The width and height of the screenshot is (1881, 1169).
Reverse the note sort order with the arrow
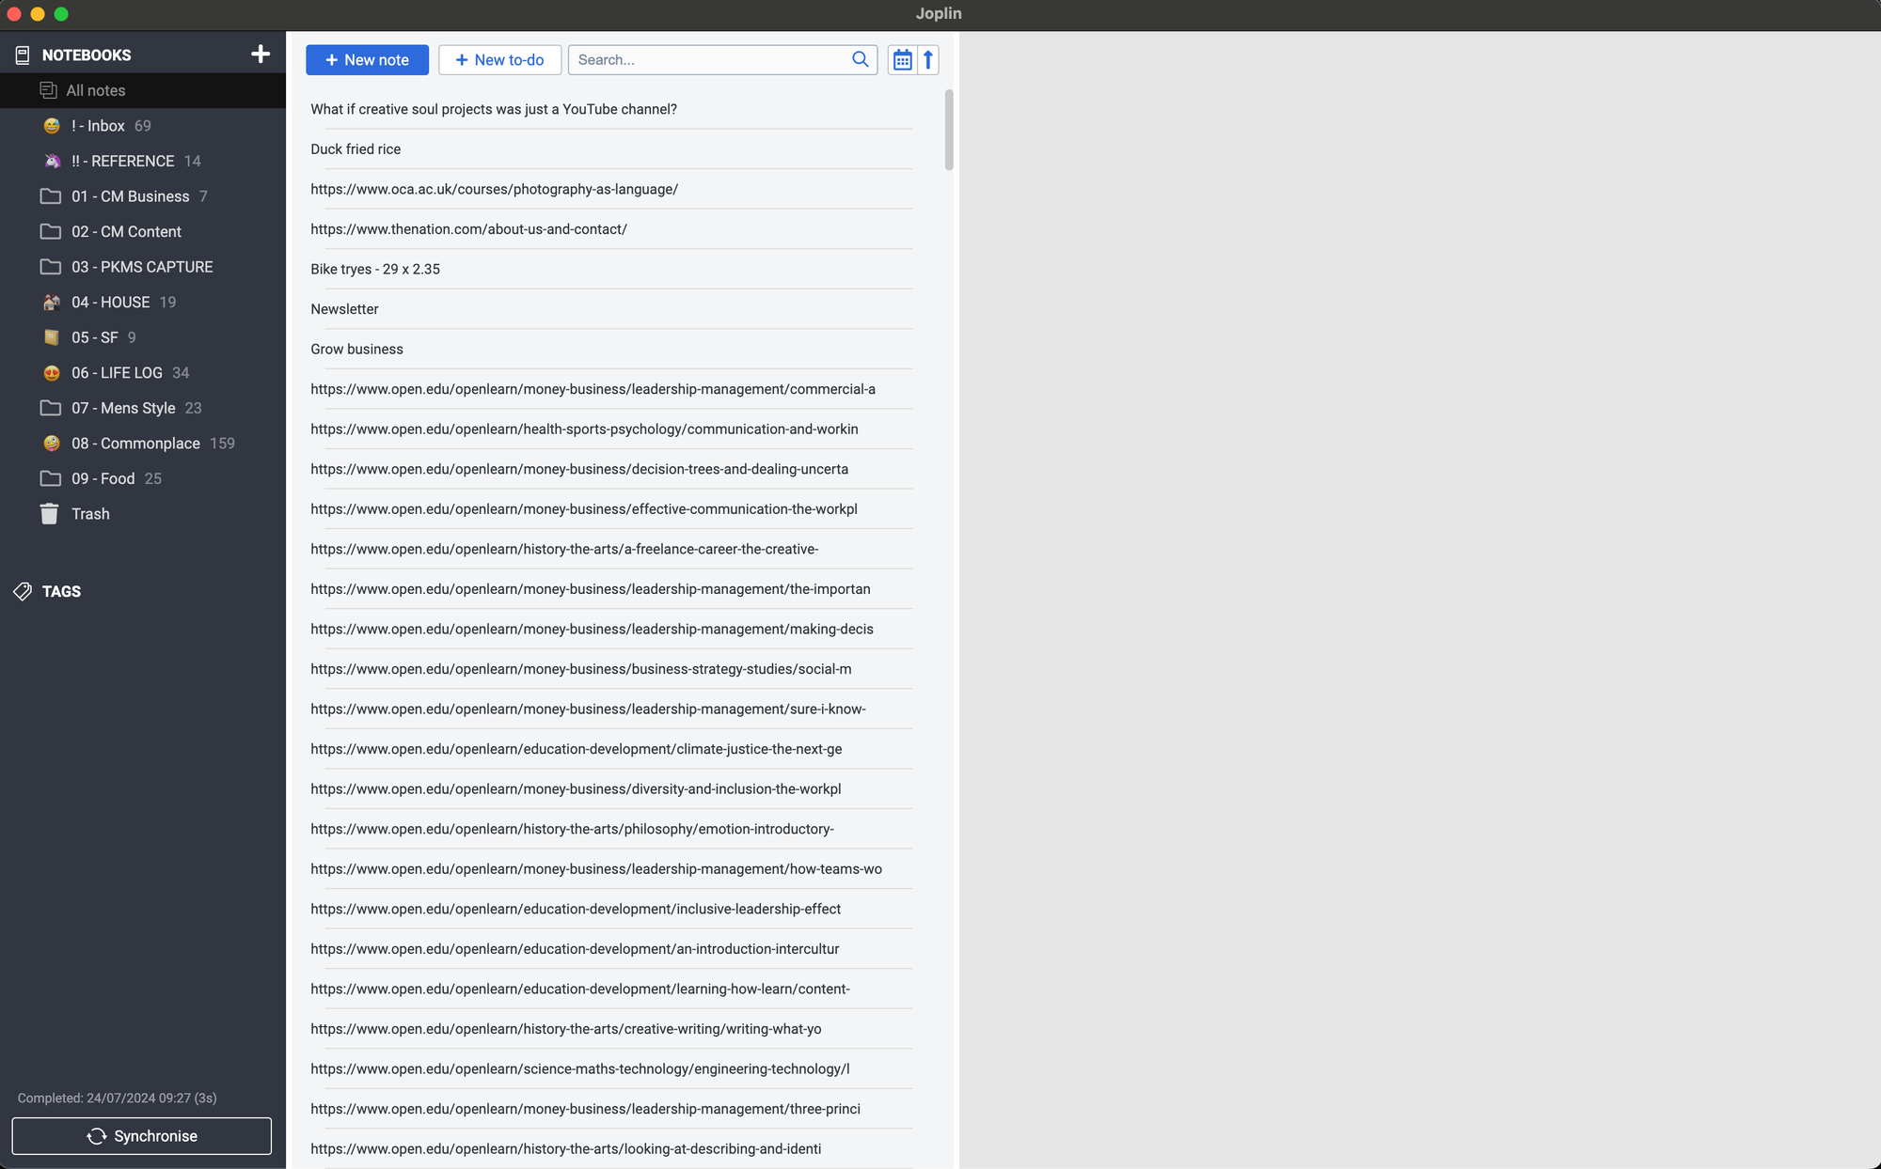coord(927,59)
